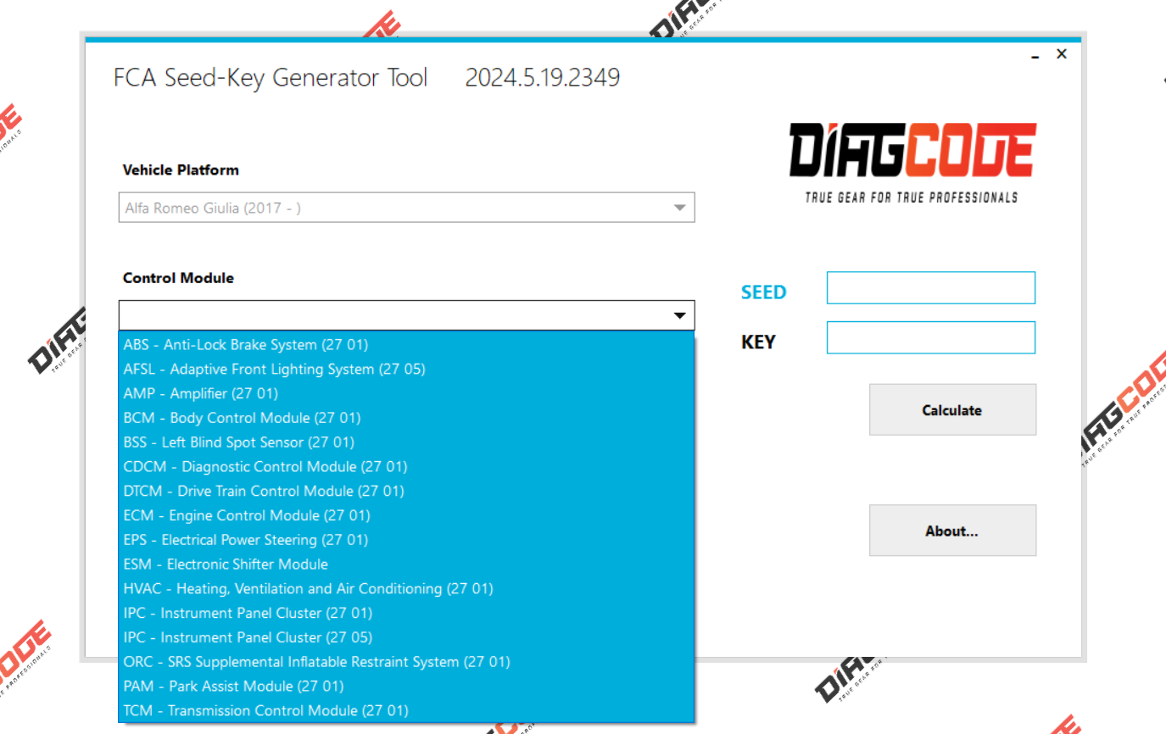1166x734 pixels.
Task: Pick PAM - Park Assist Module
Action: coord(406,686)
